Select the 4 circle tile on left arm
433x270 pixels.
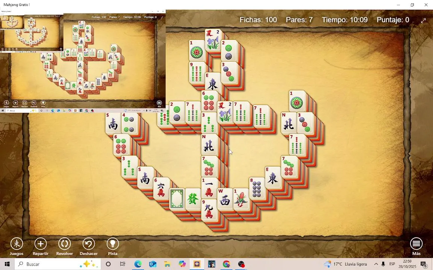(129, 123)
